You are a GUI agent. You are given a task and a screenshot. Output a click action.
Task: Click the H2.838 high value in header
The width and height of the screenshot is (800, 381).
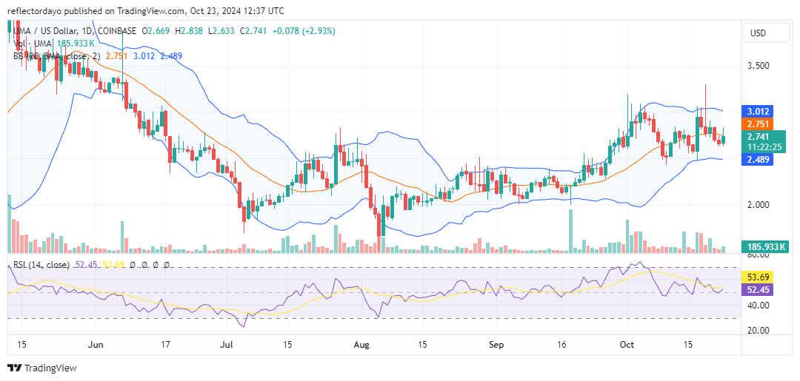pyautogui.click(x=189, y=31)
